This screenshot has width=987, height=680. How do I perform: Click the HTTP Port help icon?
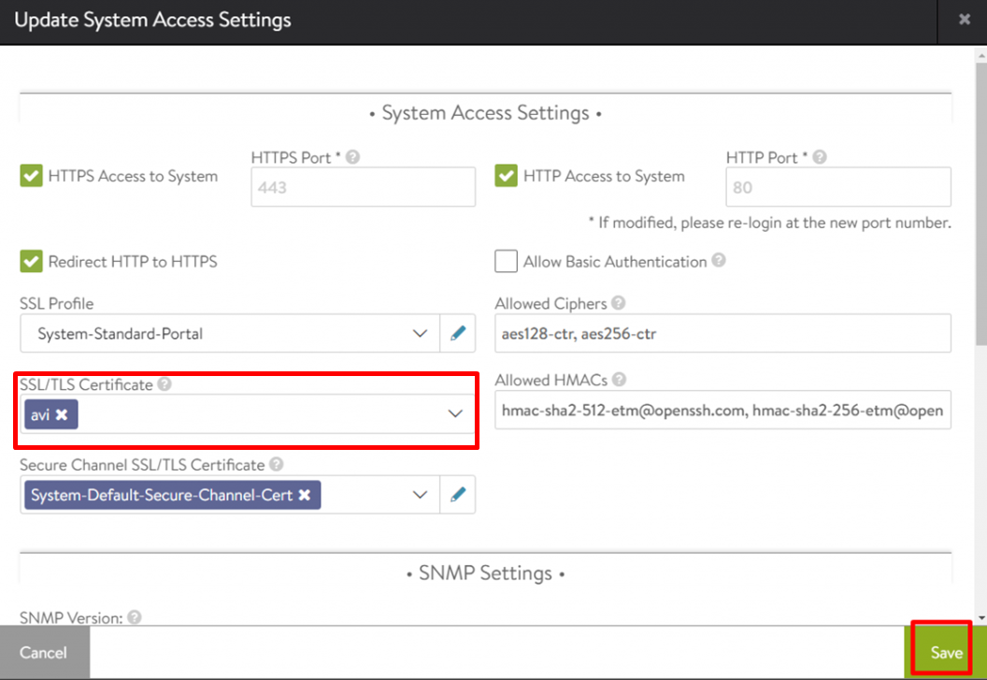coord(820,158)
